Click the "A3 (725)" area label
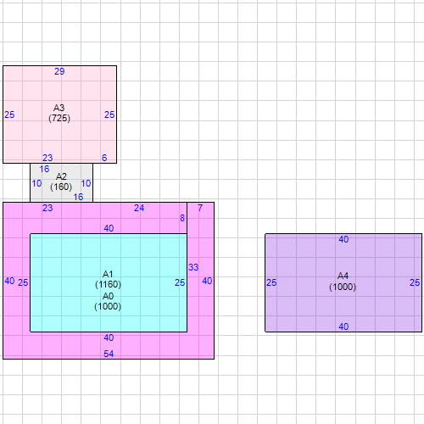 (x=59, y=113)
